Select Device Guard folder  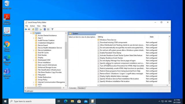pos(43,45)
